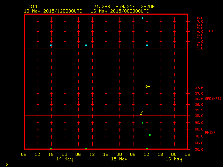Viewport: 223px width, 167px height.
Task: Jump to the 16 May date label
Action: (174, 159)
